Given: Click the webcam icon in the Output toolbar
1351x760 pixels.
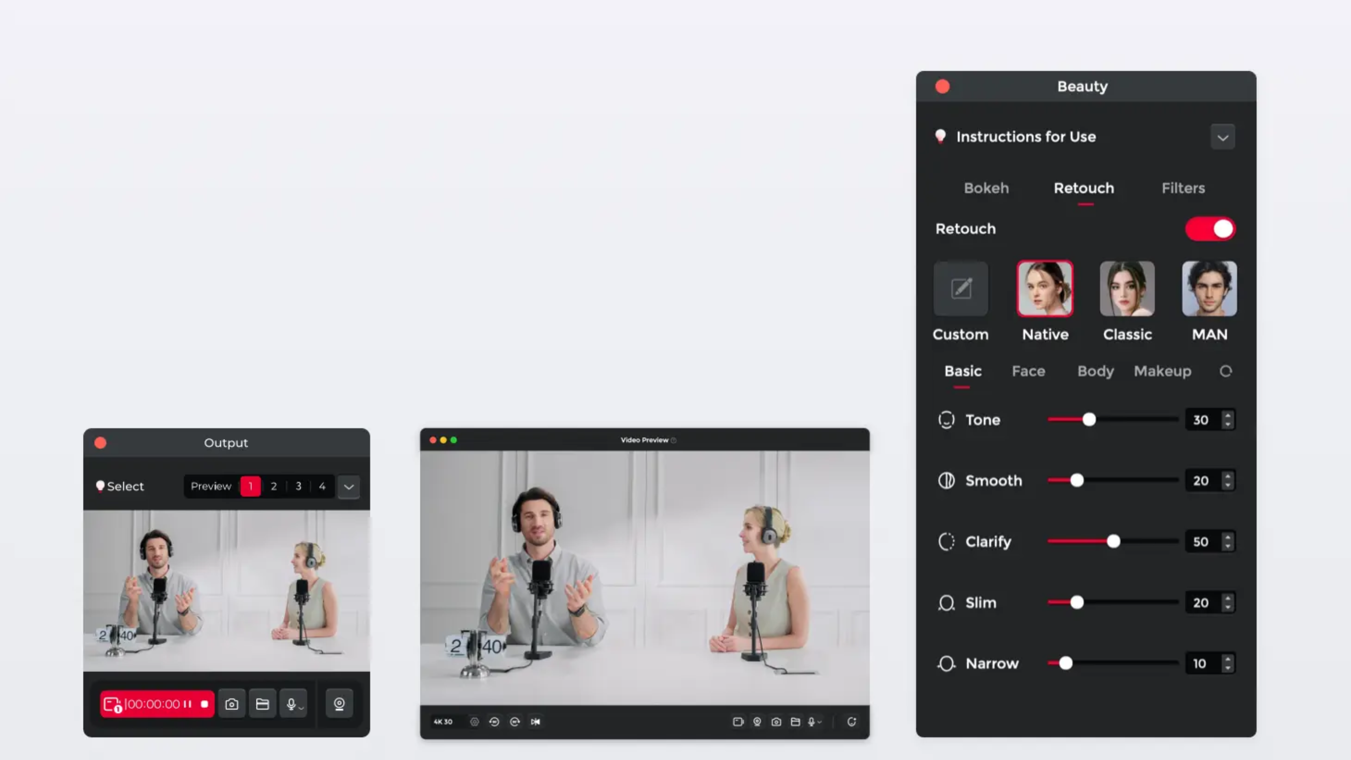Looking at the screenshot, I should point(340,703).
